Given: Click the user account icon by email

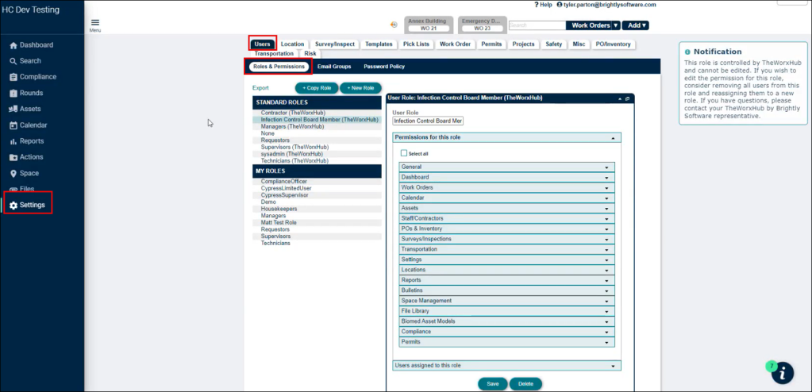Looking at the screenshot, I should point(560,4).
